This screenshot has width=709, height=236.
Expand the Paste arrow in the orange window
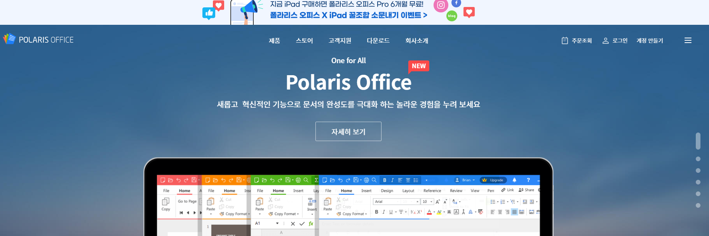[x=211, y=214]
